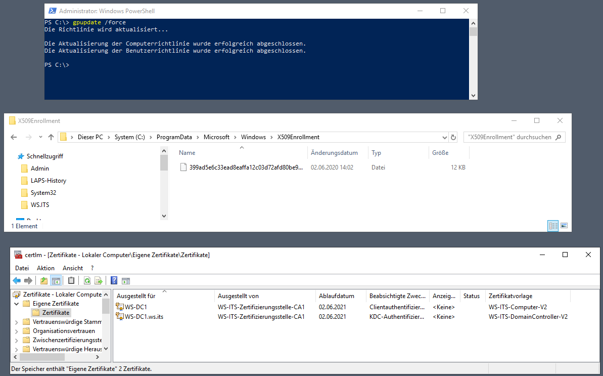
Task: Open the Admin folder in quick access
Action: (x=40, y=169)
